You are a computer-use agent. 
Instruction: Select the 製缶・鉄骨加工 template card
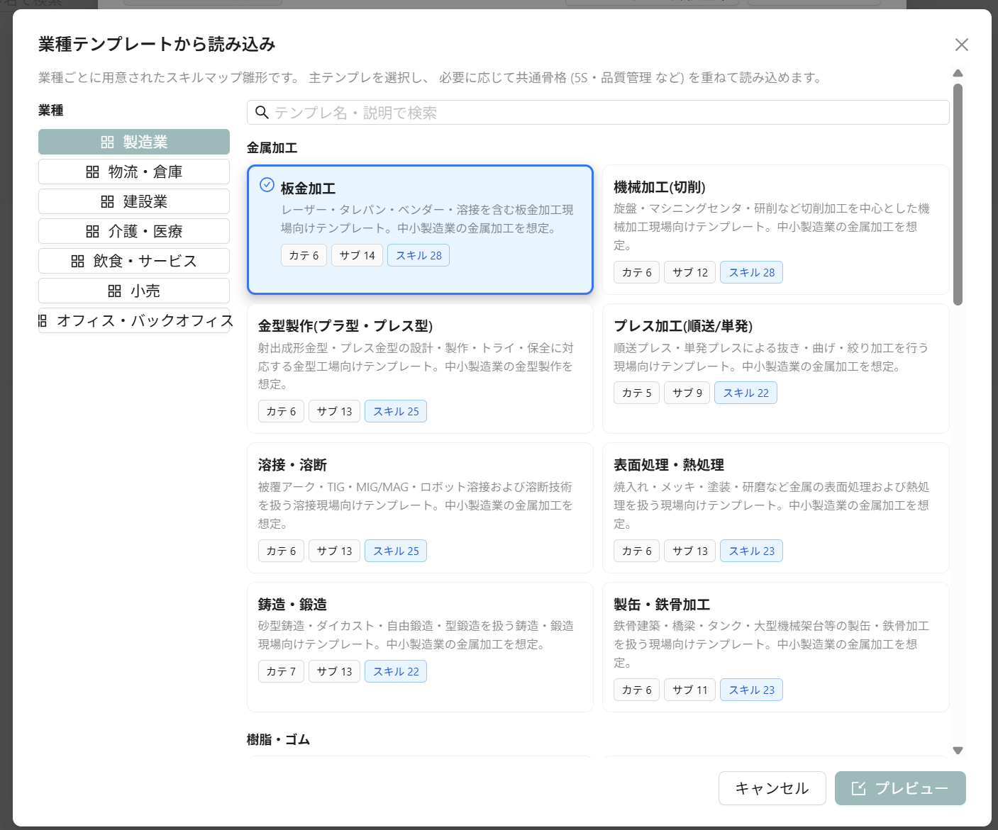[x=776, y=647]
